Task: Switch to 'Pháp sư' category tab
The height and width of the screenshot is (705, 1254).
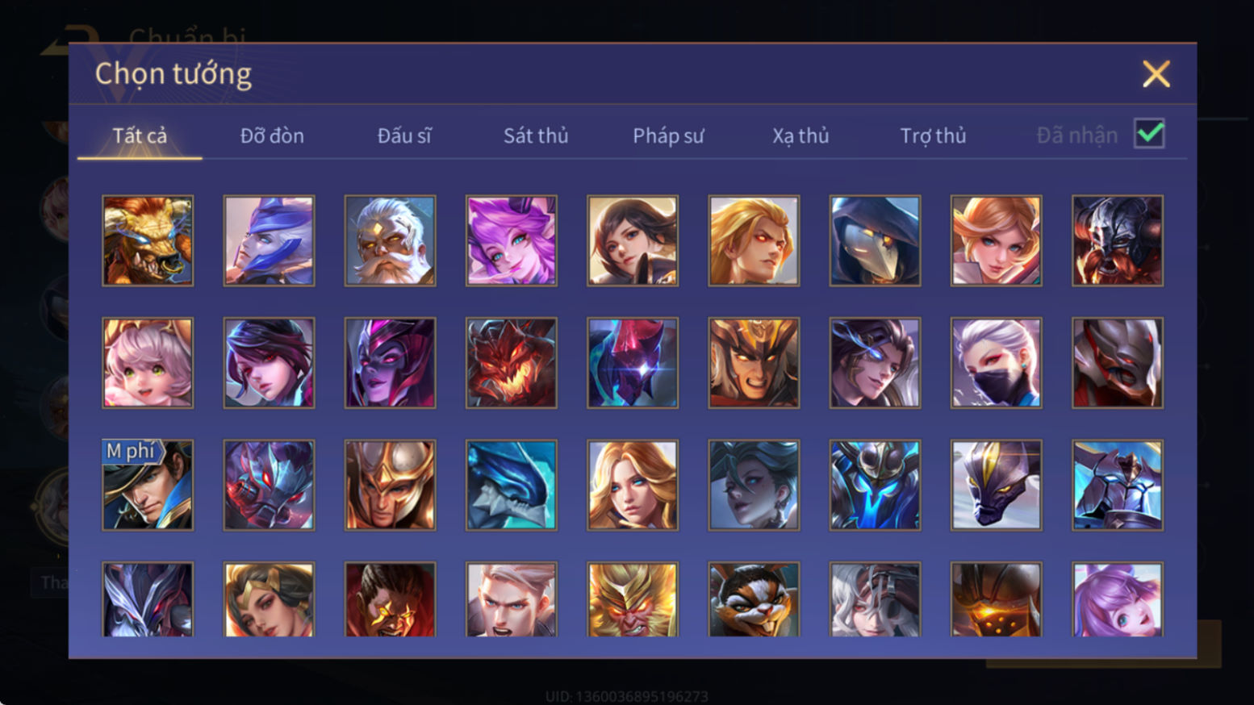Action: [x=668, y=136]
